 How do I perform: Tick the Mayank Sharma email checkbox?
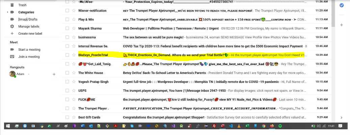(x=67, y=28)
